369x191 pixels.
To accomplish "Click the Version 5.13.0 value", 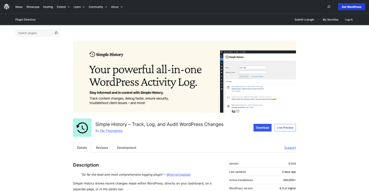I will tap(292, 164).
